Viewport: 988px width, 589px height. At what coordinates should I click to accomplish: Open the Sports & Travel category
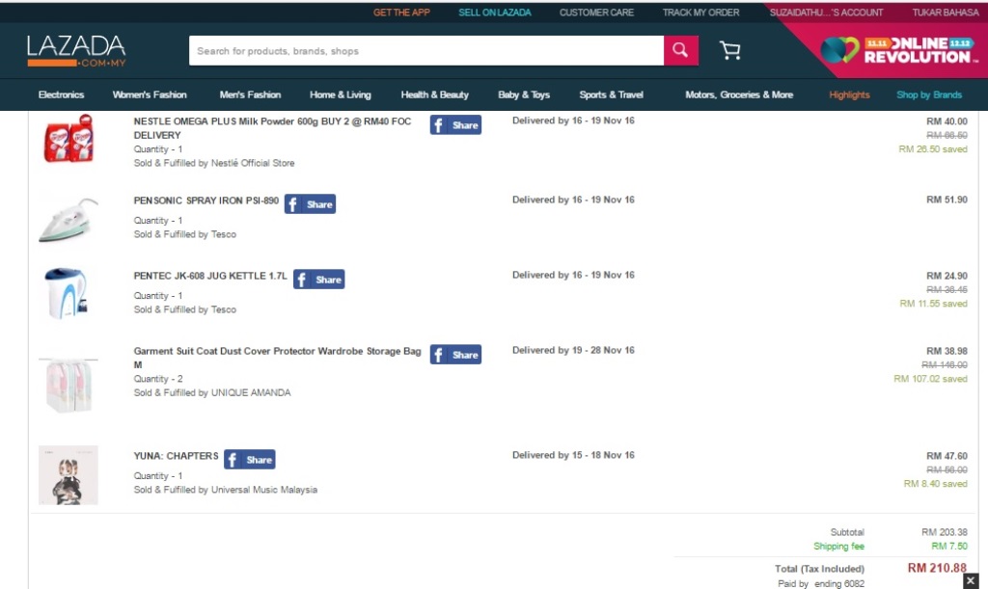coord(611,95)
